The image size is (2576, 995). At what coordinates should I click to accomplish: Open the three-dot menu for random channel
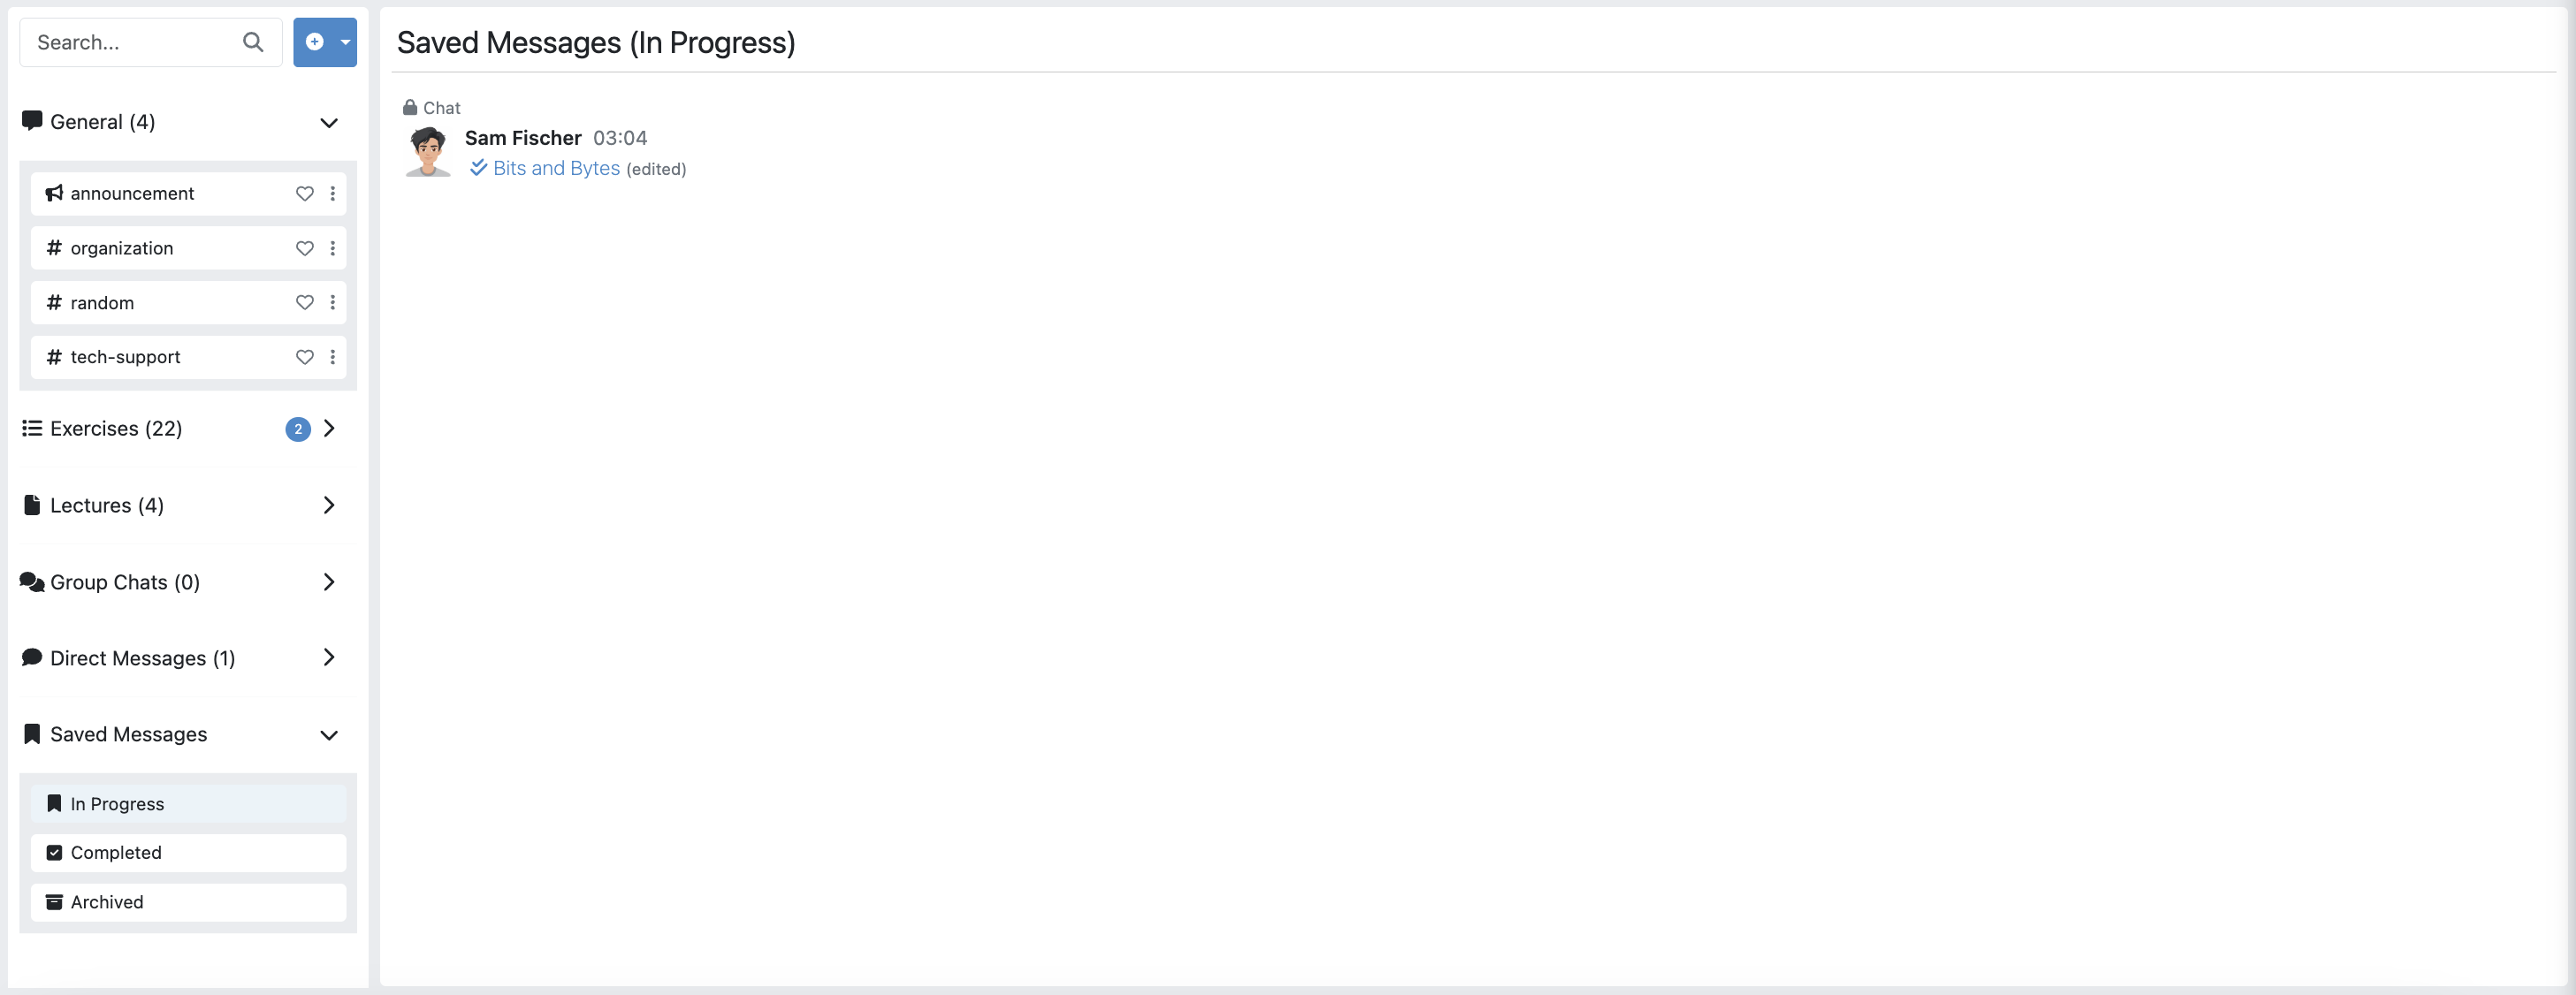pos(333,302)
